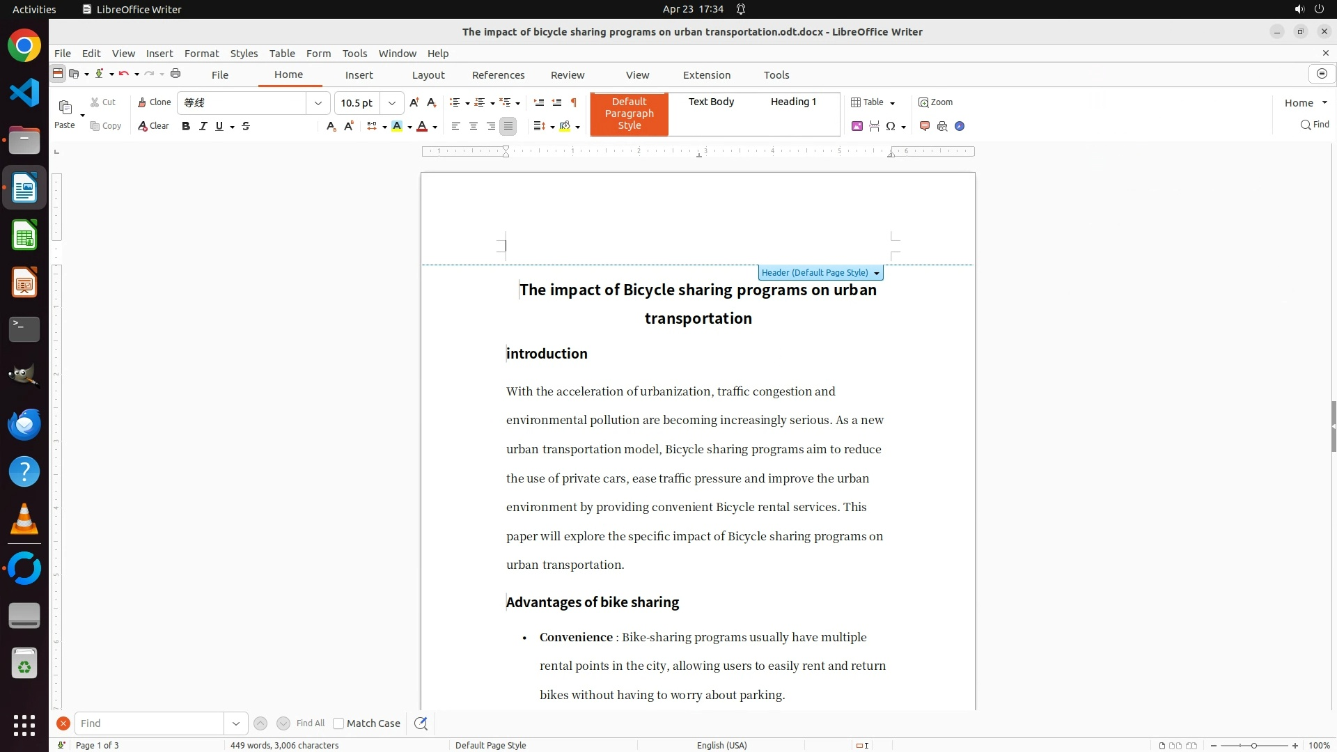Viewport: 1337px width, 752px height.
Task: Click the increase font size icon
Action: pos(414,102)
